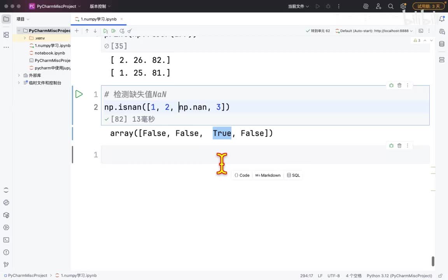Open the Python Console tool window
This screenshot has height=280, width=448.
pos(6,203)
